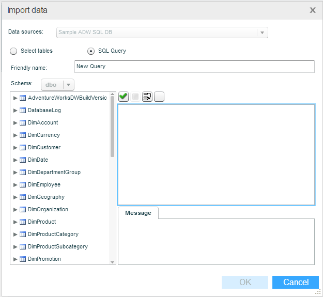Click the query designer icon in toolbar

[147, 97]
